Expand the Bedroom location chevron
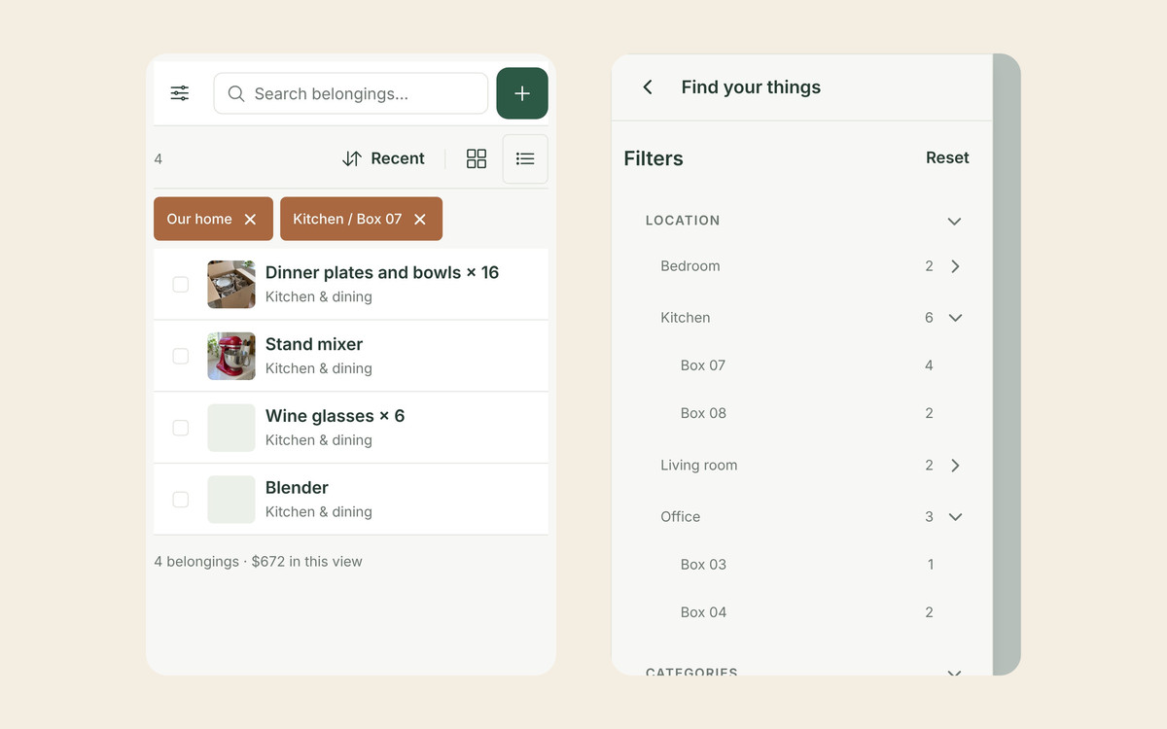 [955, 266]
